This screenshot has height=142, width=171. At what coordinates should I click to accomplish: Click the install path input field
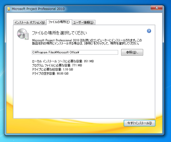[75, 52]
